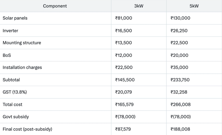Click the ₹20,000 BoS cell

pos(179,55)
